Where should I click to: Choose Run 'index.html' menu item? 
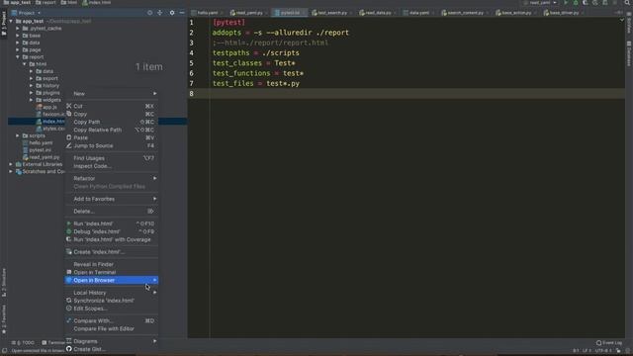(112, 223)
